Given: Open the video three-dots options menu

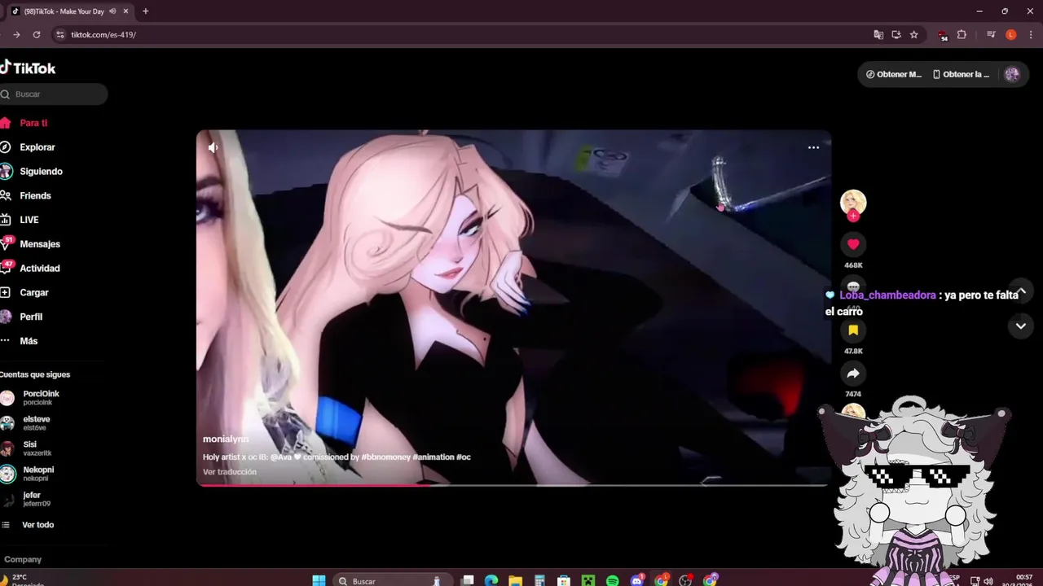Looking at the screenshot, I should pyautogui.click(x=813, y=147).
